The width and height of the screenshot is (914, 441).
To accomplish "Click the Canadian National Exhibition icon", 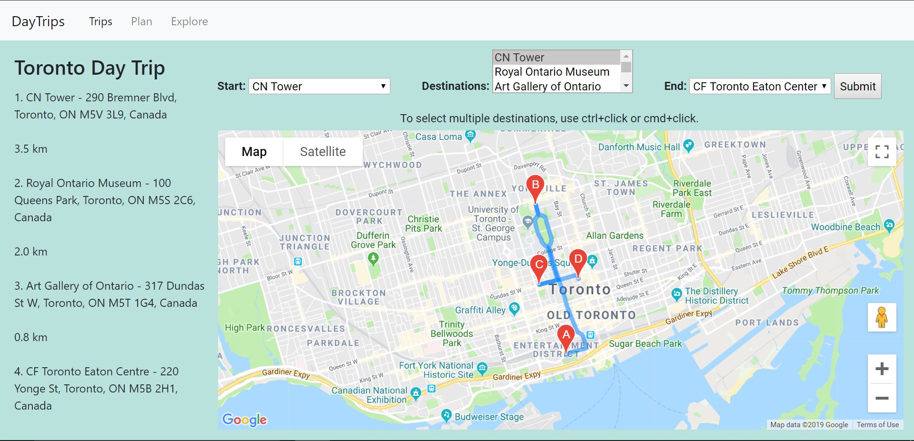I will click(x=416, y=393).
